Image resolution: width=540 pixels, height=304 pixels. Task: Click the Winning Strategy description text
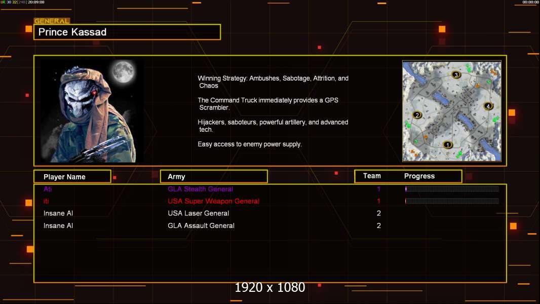273,82
